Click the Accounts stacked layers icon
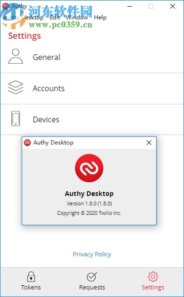Viewport: 184px width, 297px height. [16, 87]
